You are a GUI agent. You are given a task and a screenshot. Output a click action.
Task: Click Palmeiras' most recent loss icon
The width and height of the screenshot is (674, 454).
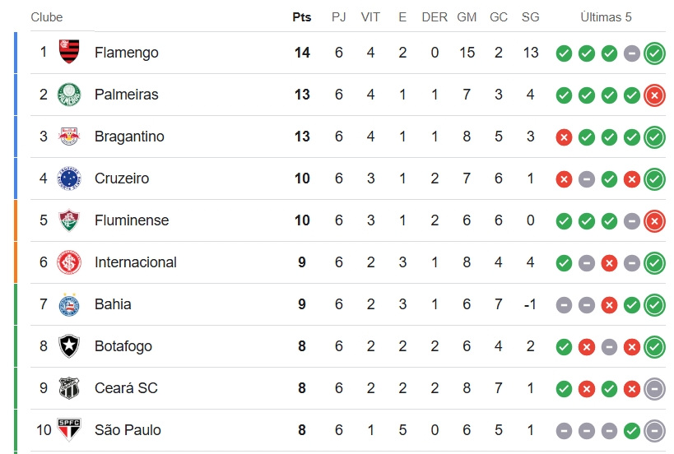[654, 95]
